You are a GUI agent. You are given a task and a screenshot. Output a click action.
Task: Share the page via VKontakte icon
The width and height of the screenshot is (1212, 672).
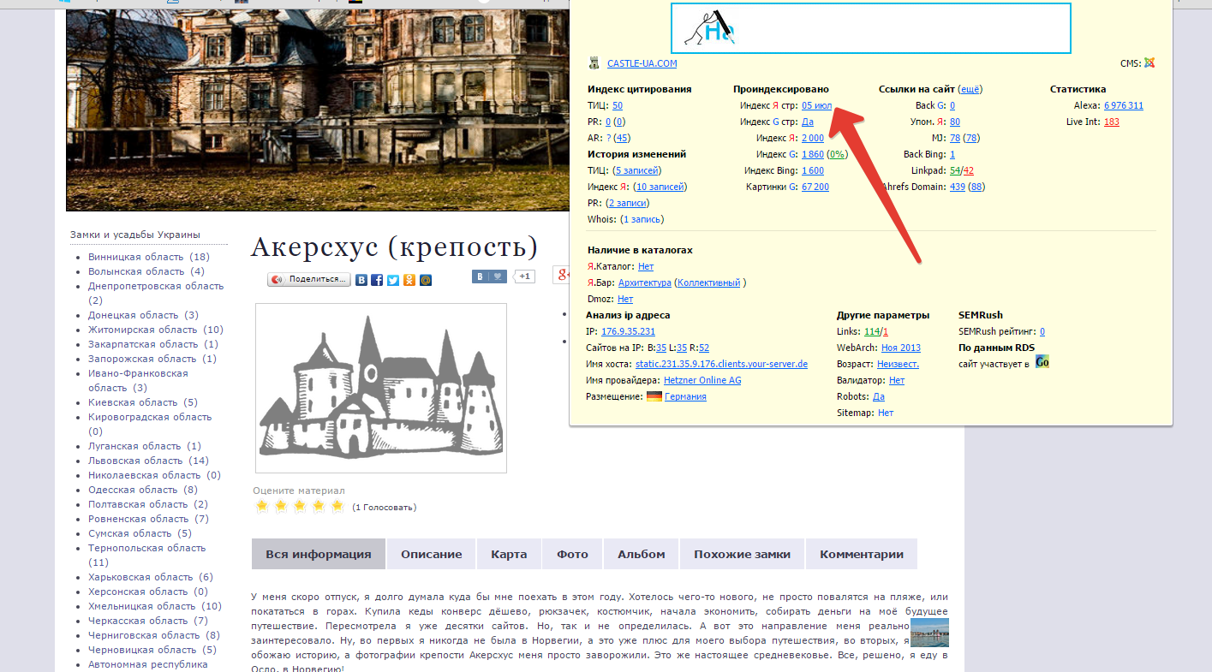pos(362,280)
